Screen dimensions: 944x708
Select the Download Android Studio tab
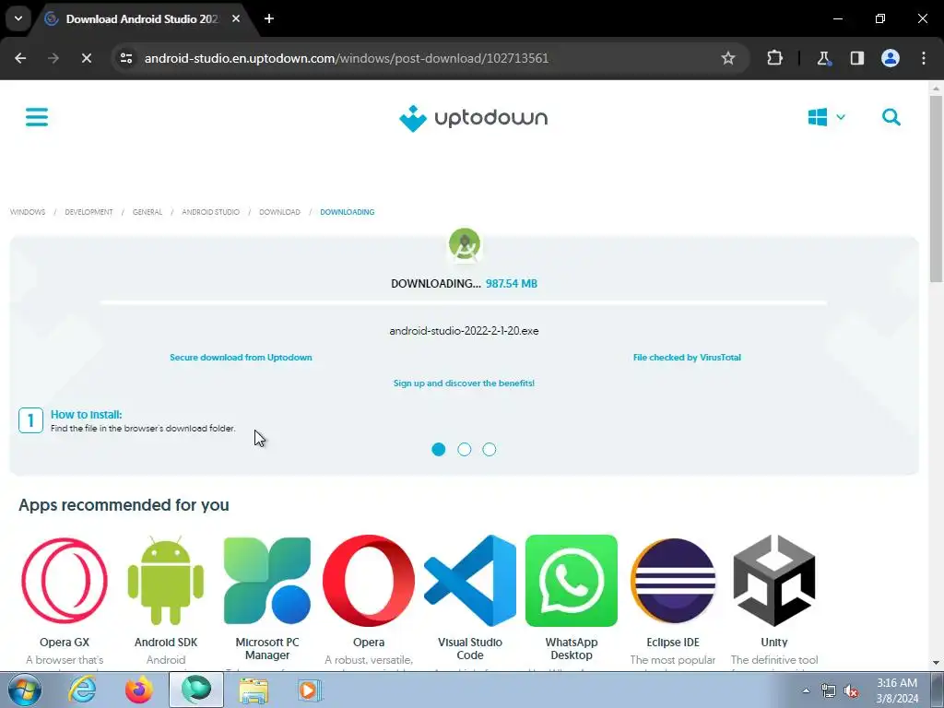click(x=141, y=18)
